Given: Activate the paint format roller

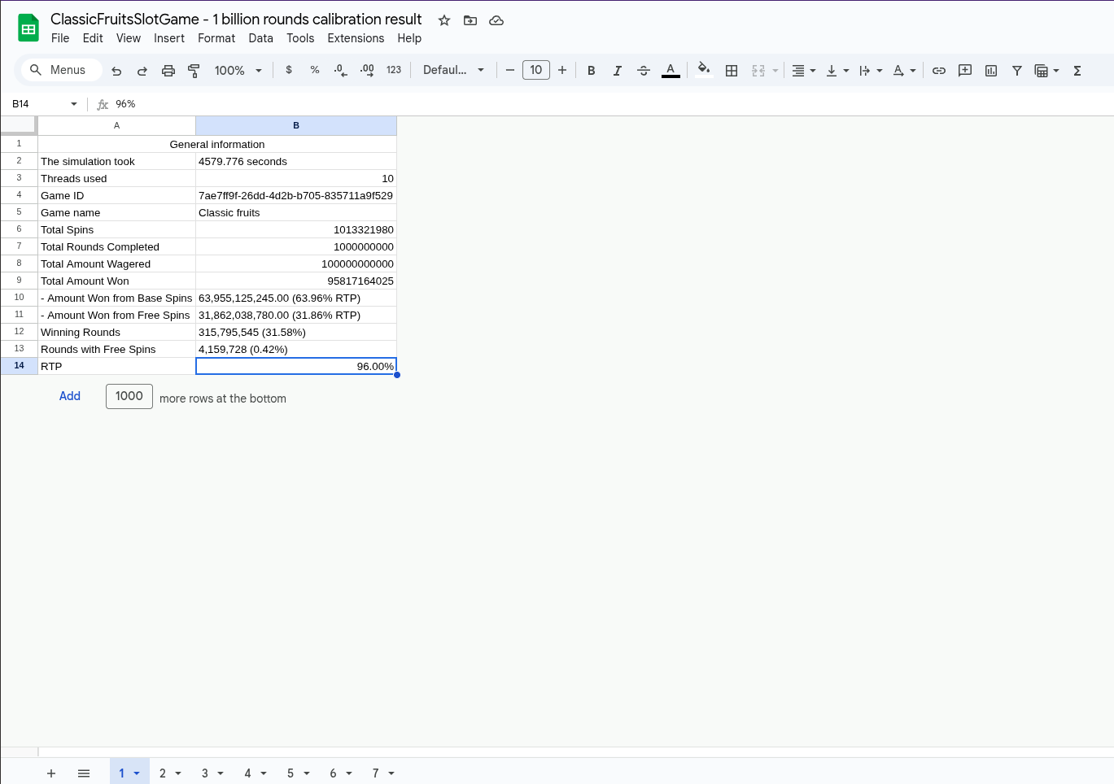Looking at the screenshot, I should pos(194,71).
